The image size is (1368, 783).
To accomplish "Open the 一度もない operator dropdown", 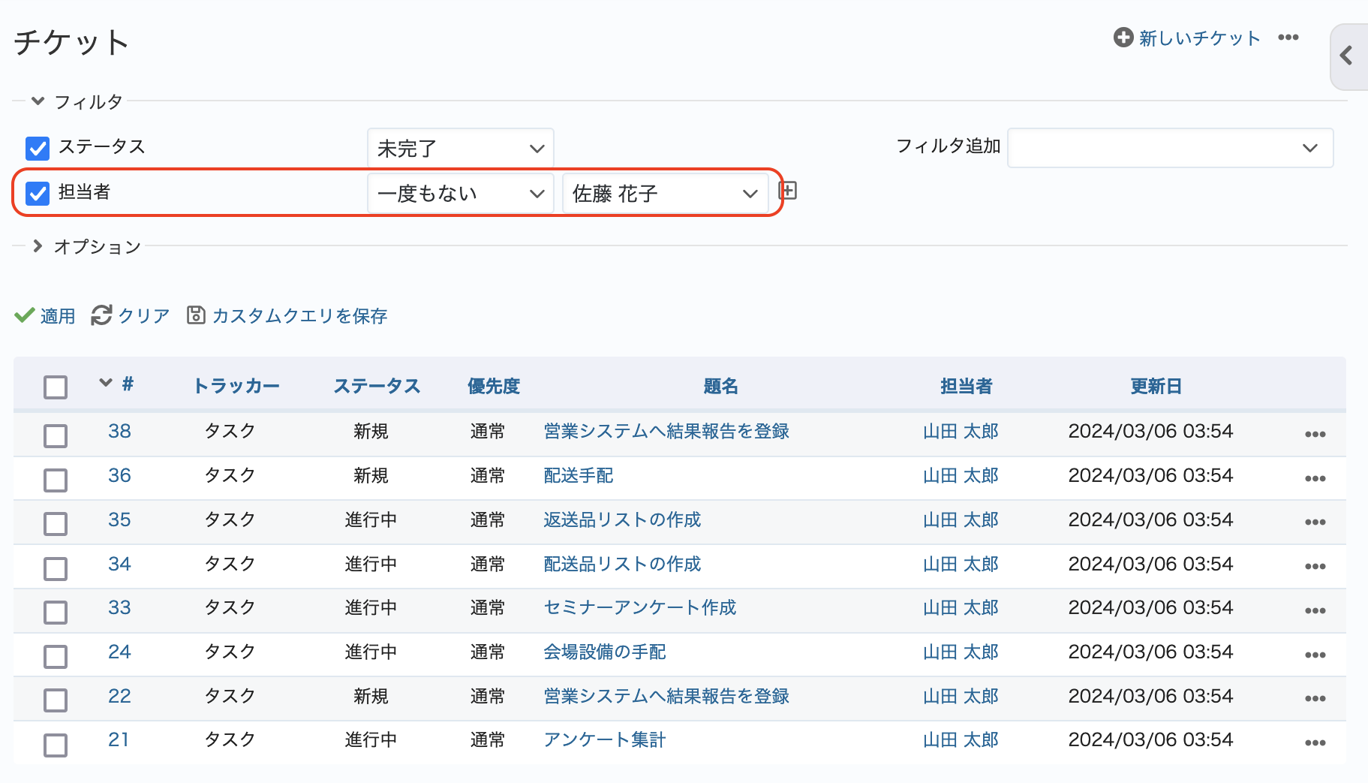I will click(460, 194).
